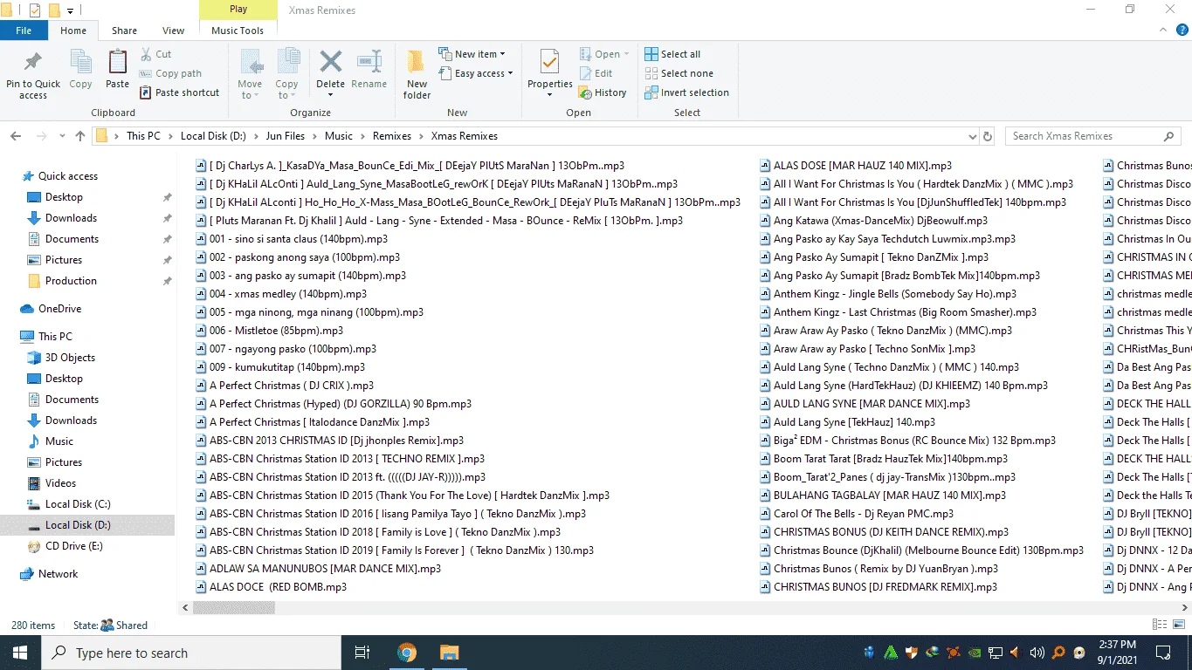This screenshot has height=670, width=1192.
Task: Select OneDrive in navigation pane
Action: click(x=59, y=309)
